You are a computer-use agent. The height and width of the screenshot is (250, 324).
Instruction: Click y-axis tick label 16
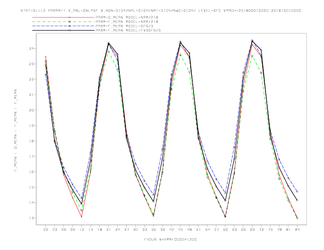(x=32, y=172)
